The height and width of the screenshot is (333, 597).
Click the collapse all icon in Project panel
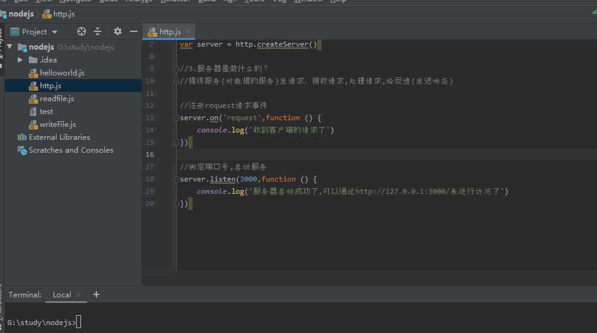tap(98, 32)
